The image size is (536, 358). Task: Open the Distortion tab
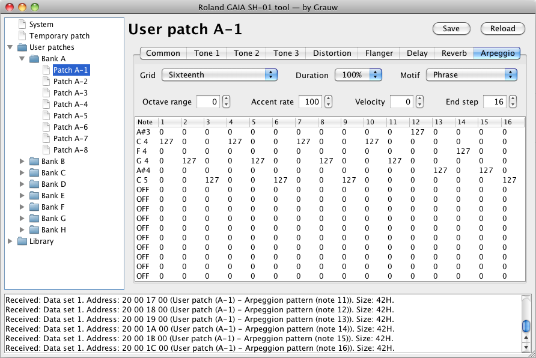click(x=332, y=53)
